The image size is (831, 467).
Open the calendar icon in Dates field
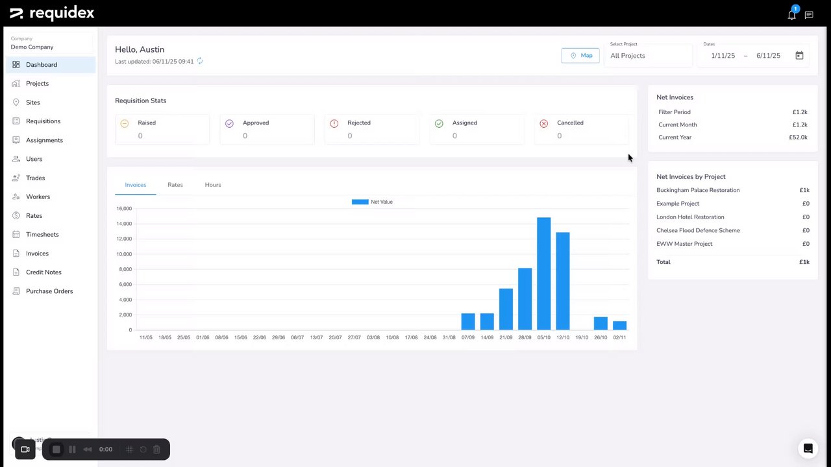(x=799, y=56)
